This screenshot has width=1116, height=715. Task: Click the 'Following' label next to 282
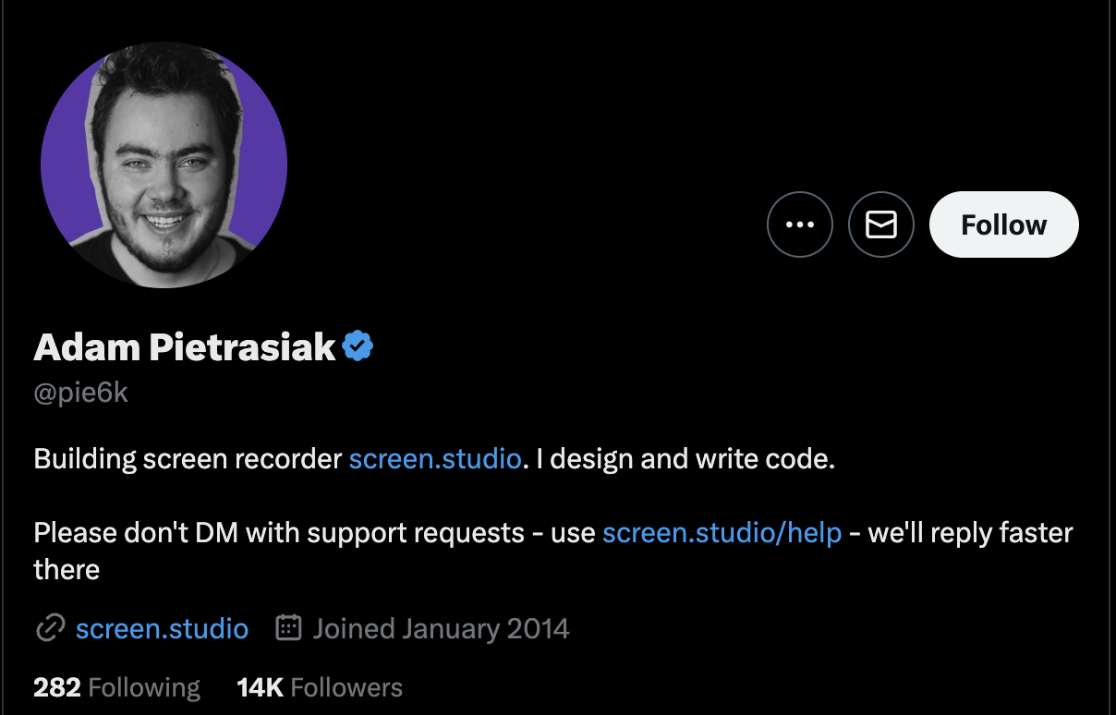pos(143,687)
